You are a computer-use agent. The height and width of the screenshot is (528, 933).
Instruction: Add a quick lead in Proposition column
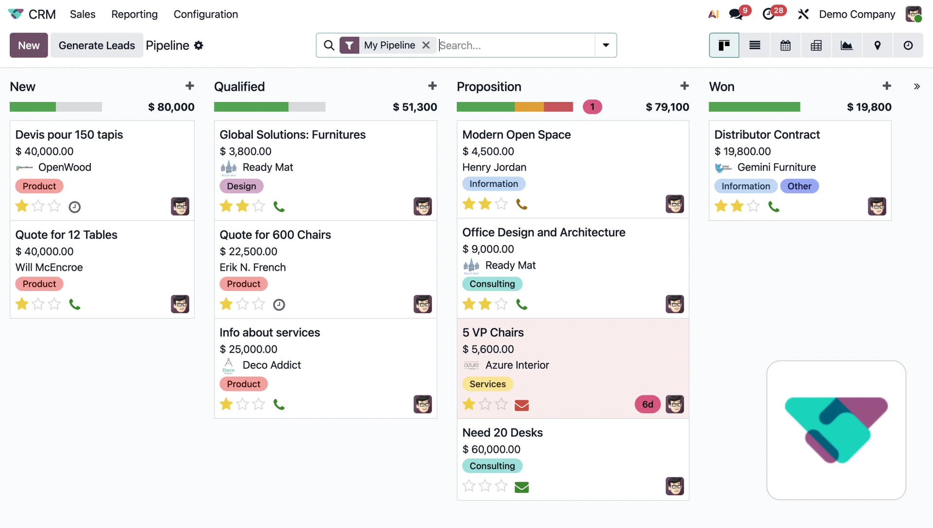(x=684, y=86)
